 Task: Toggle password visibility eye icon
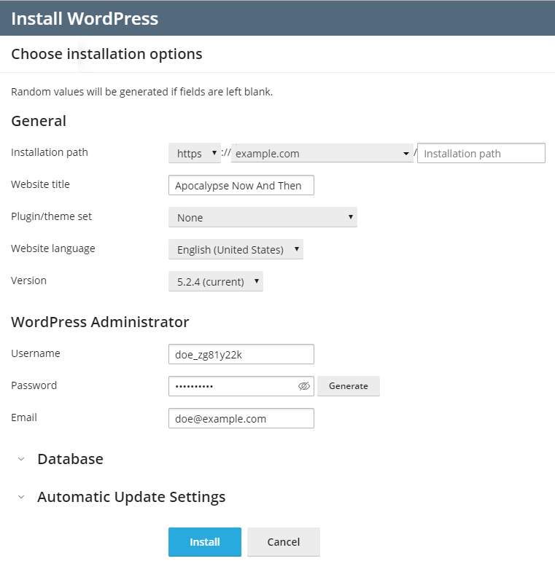[x=304, y=386]
